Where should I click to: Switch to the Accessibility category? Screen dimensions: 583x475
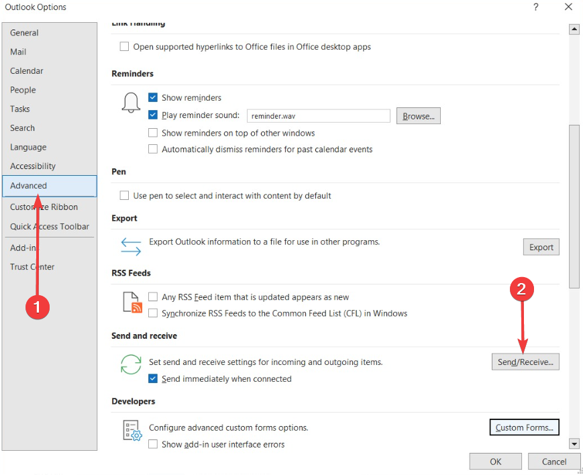coord(50,166)
